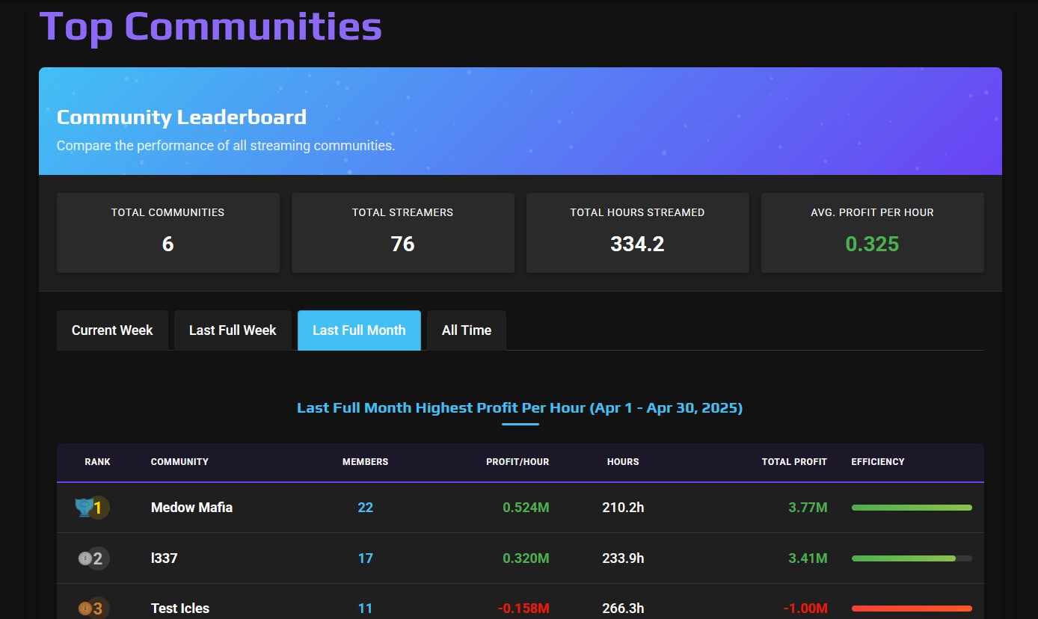Sort by the Total Profit column header

coord(794,462)
